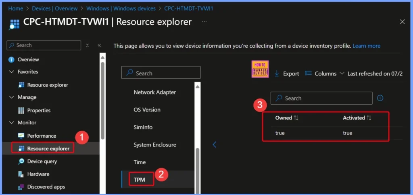This screenshot has width=413, height=195.
Task: Select System Enclosure category
Action: pyautogui.click(x=155, y=145)
